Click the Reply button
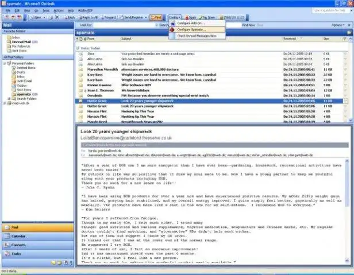The height and width of the screenshot is (275, 354). 70,17
